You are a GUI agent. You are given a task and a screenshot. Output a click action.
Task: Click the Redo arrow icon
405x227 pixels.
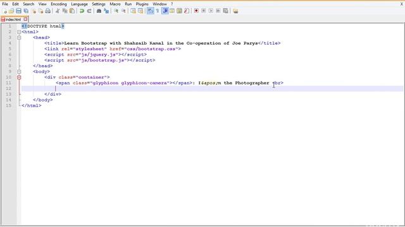(89, 11)
